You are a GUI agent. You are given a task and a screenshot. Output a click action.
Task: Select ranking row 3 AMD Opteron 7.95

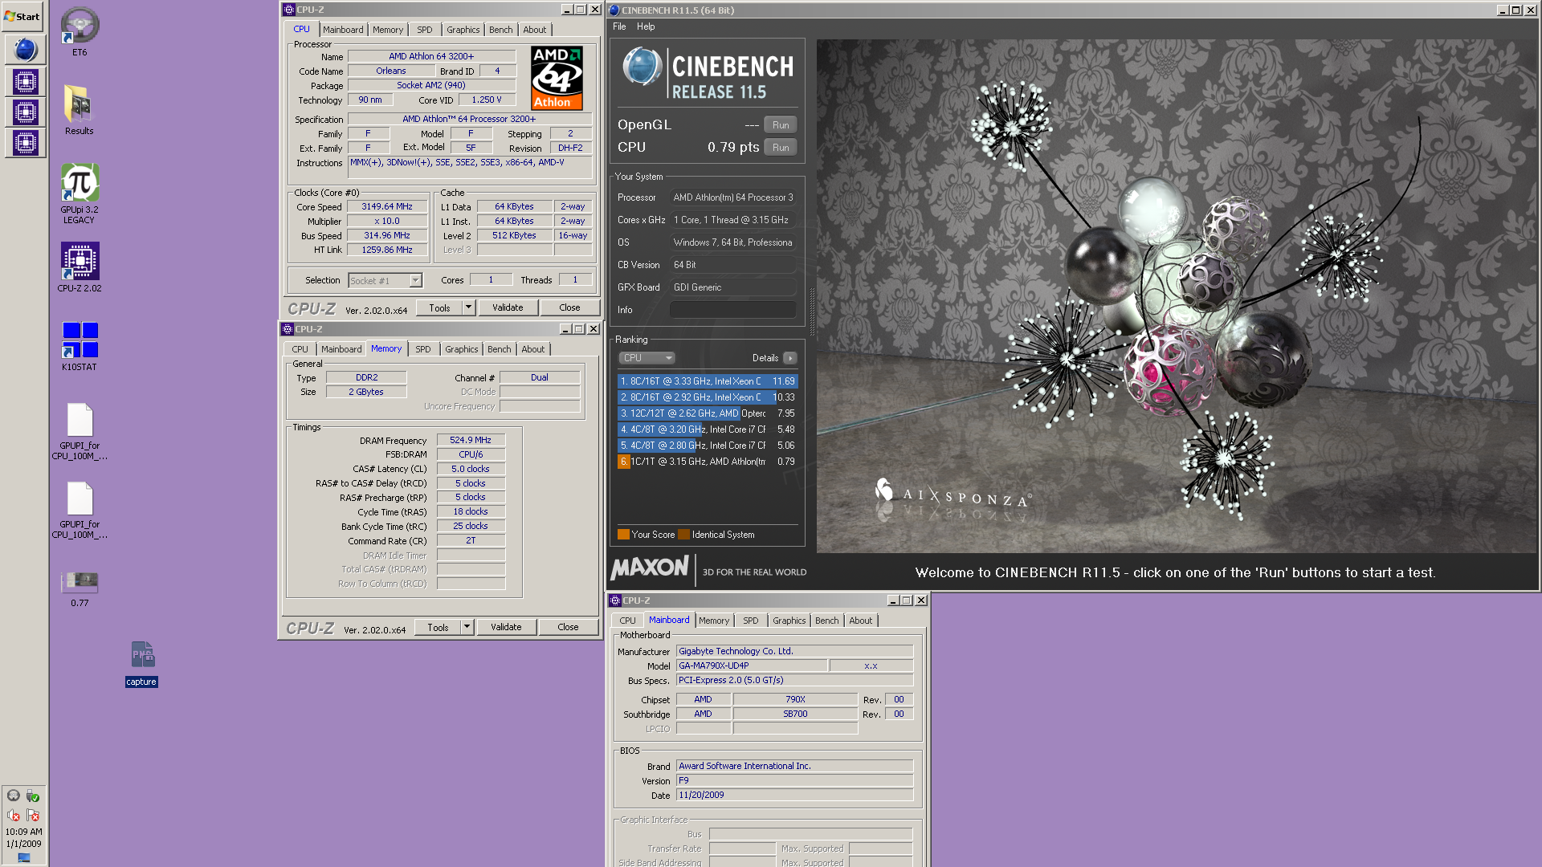click(x=708, y=413)
